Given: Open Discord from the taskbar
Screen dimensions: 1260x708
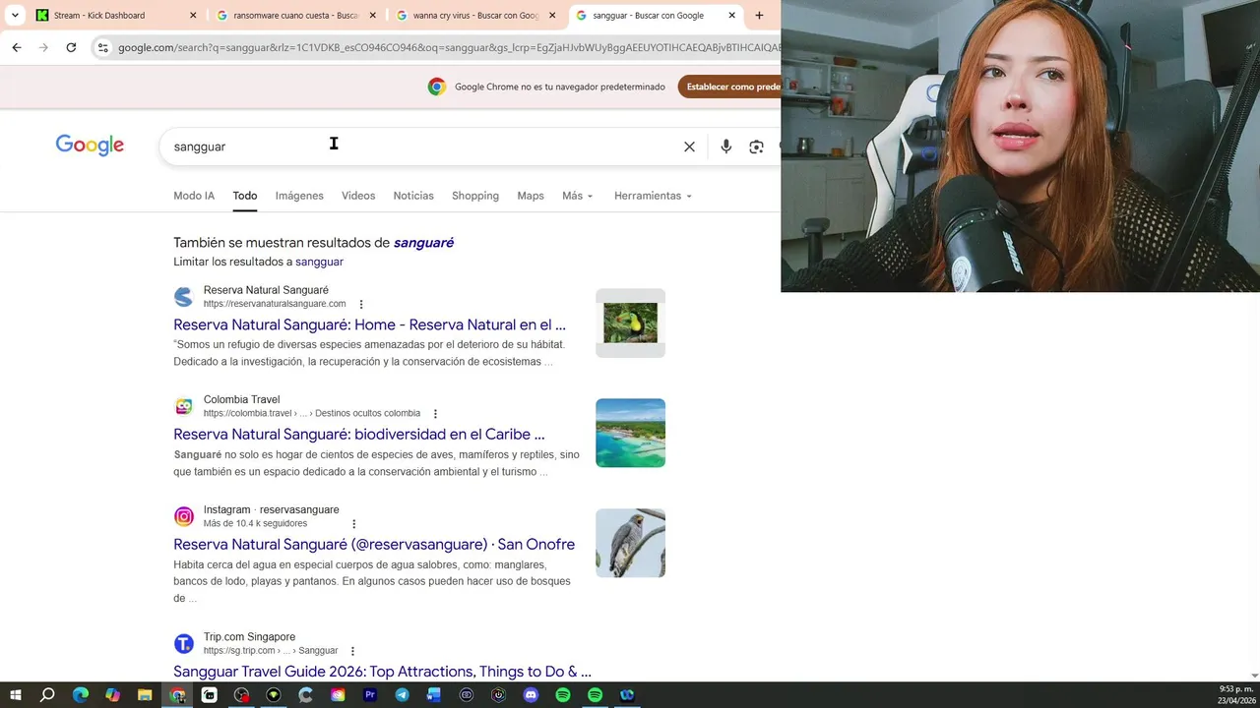Looking at the screenshot, I should click(531, 695).
